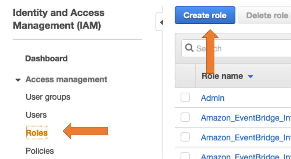Open the Users section
The image size is (291, 159).
click(x=36, y=115)
